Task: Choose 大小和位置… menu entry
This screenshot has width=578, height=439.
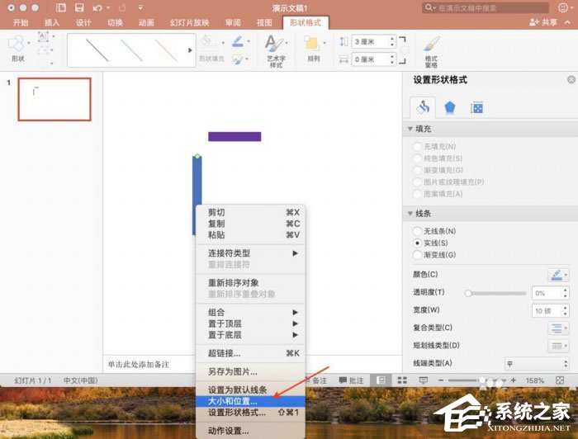Action: click(x=251, y=401)
